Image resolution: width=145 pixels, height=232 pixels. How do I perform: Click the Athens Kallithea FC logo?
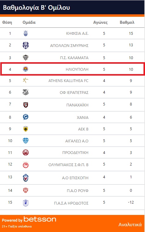tap(26, 81)
